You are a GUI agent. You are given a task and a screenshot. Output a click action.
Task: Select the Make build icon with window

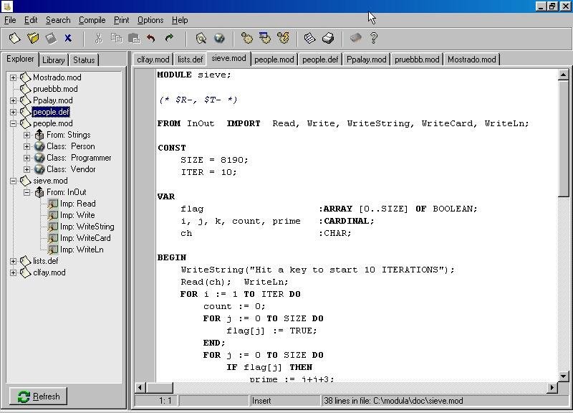(266, 39)
